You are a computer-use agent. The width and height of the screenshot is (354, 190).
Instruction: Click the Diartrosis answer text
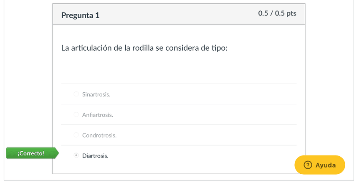coord(95,156)
